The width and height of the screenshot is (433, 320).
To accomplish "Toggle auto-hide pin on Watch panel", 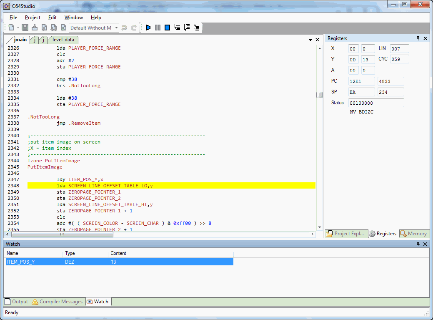I will point(418,244).
